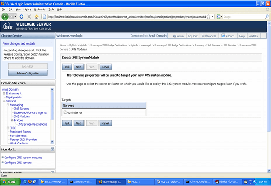Toggle the AdminServer target checkbox
The image size is (271, 186).
point(65,112)
